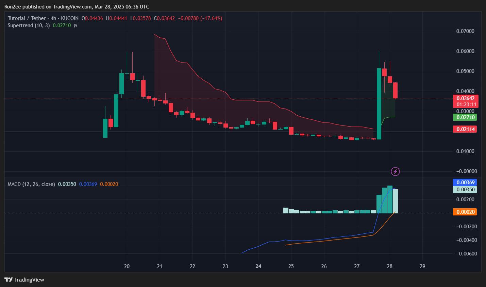Click the open price O0.04436
Image resolution: width=486 pixels, height=287 pixels.
pos(92,18)
